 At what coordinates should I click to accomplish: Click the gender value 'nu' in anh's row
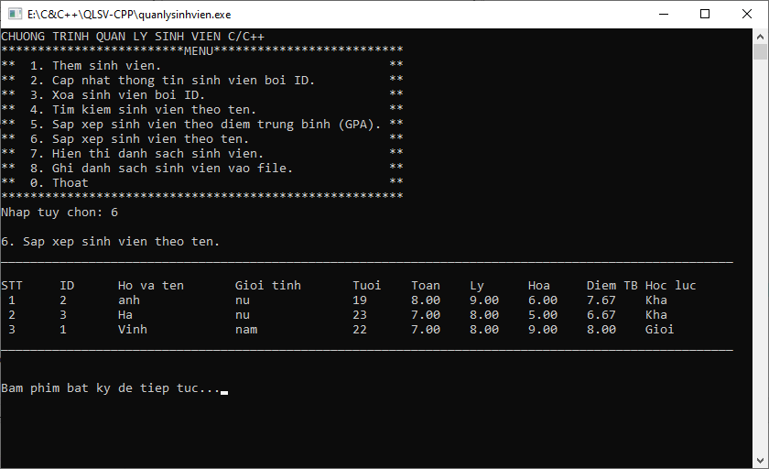coord(243,300)
